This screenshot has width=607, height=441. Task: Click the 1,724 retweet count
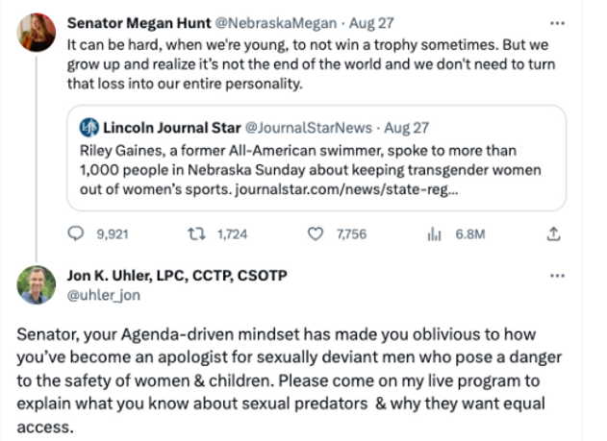click(x=234, y=233)
